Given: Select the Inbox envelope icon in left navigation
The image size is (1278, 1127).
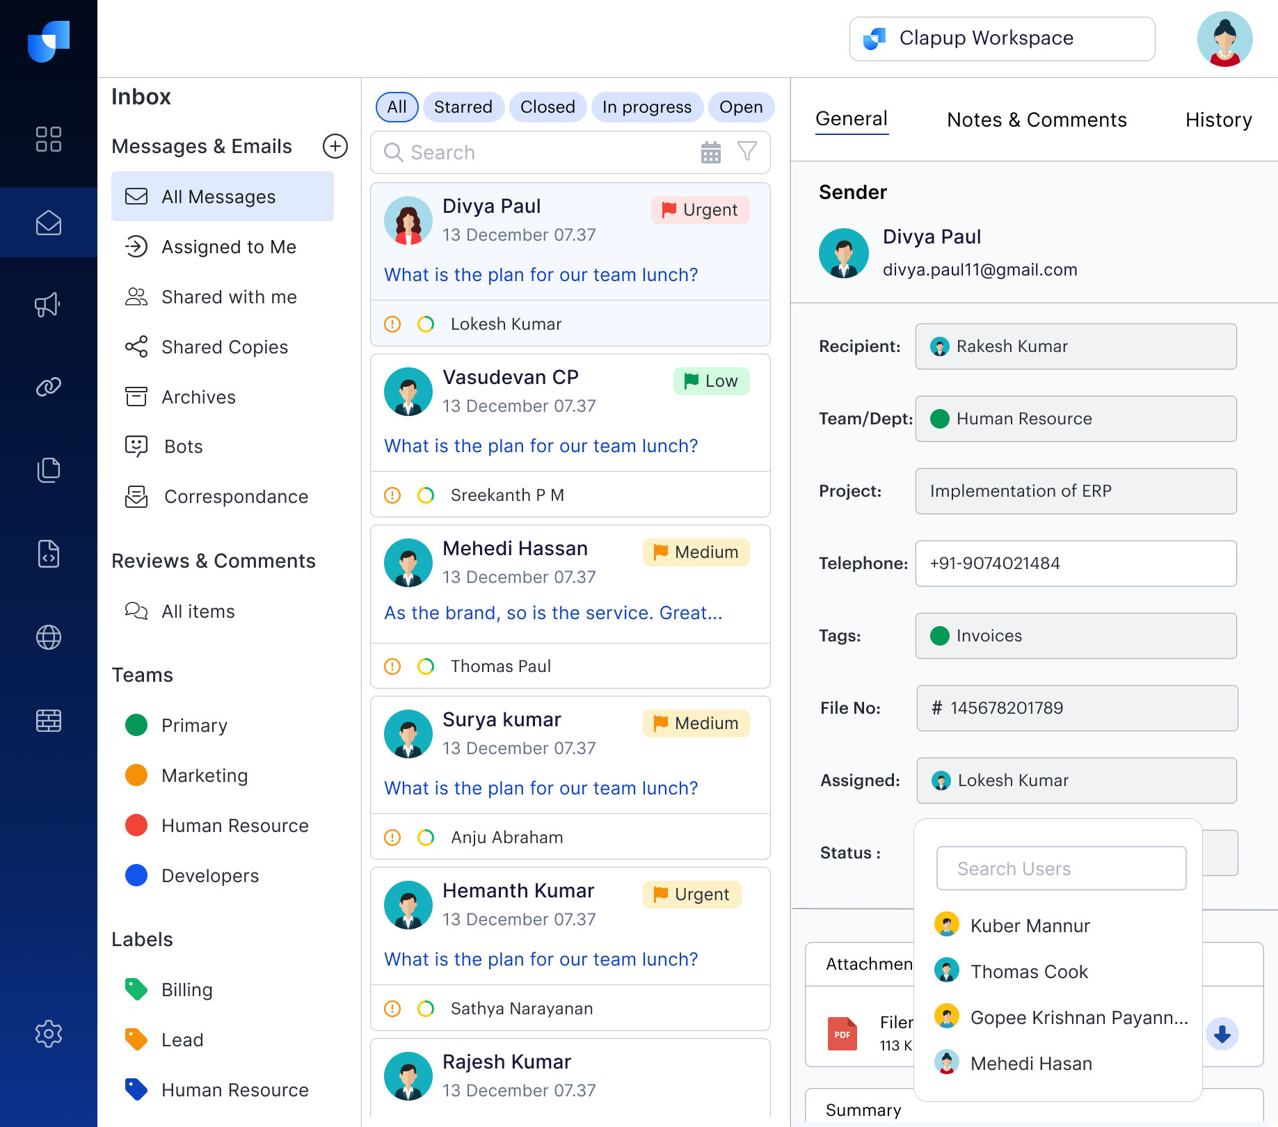Looking at the screenshot, I should (x=49, y=223).
